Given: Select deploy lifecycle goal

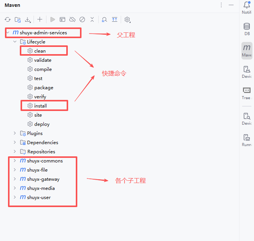Looking at the screenshot, I should pos(42,124).
